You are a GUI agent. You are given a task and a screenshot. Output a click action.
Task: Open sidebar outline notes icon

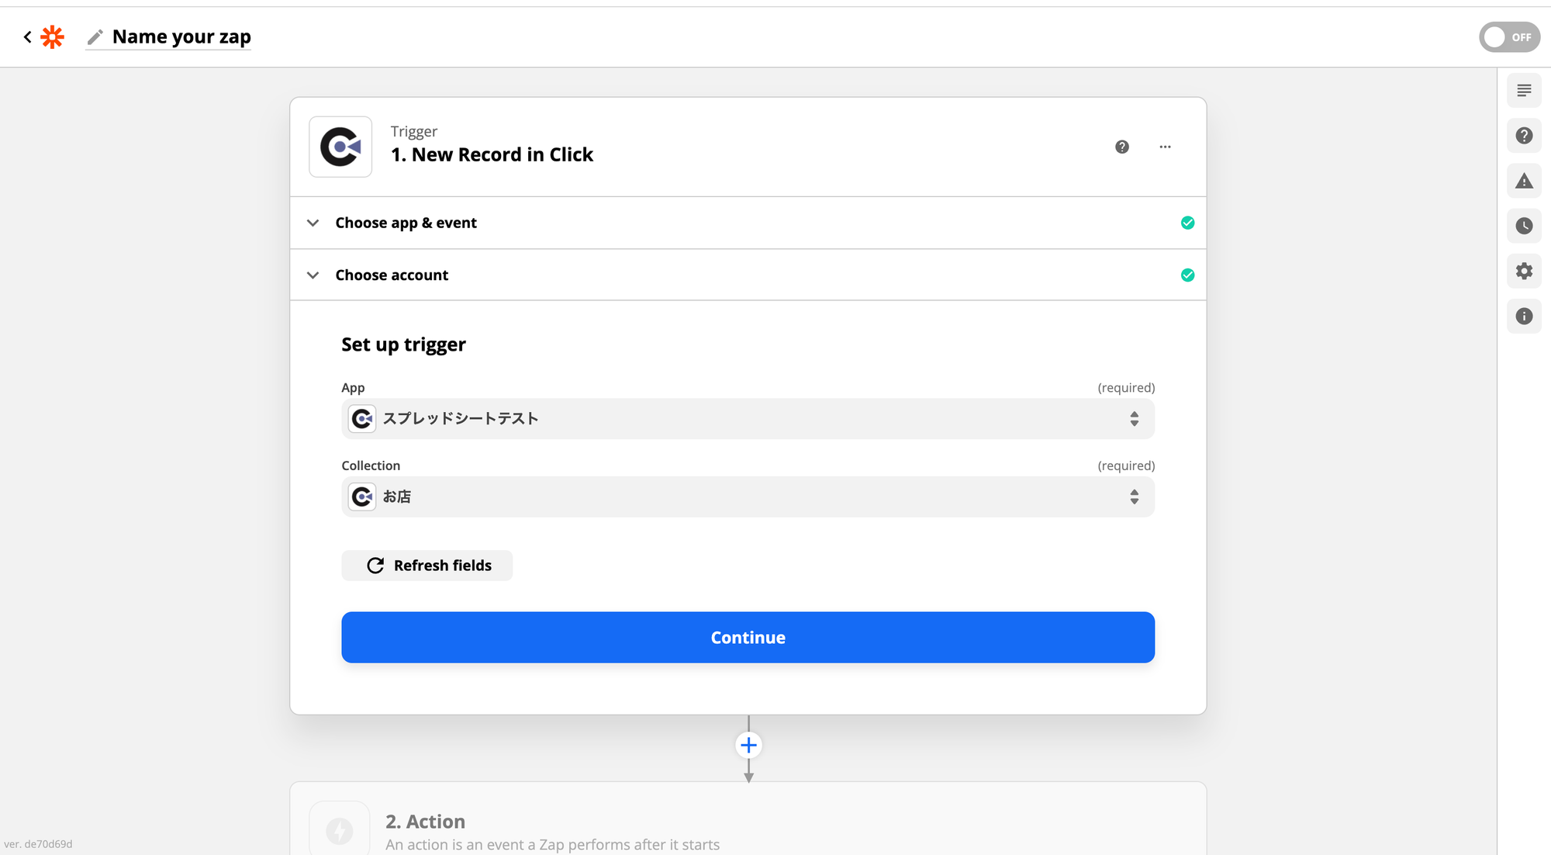point(1524,91)
